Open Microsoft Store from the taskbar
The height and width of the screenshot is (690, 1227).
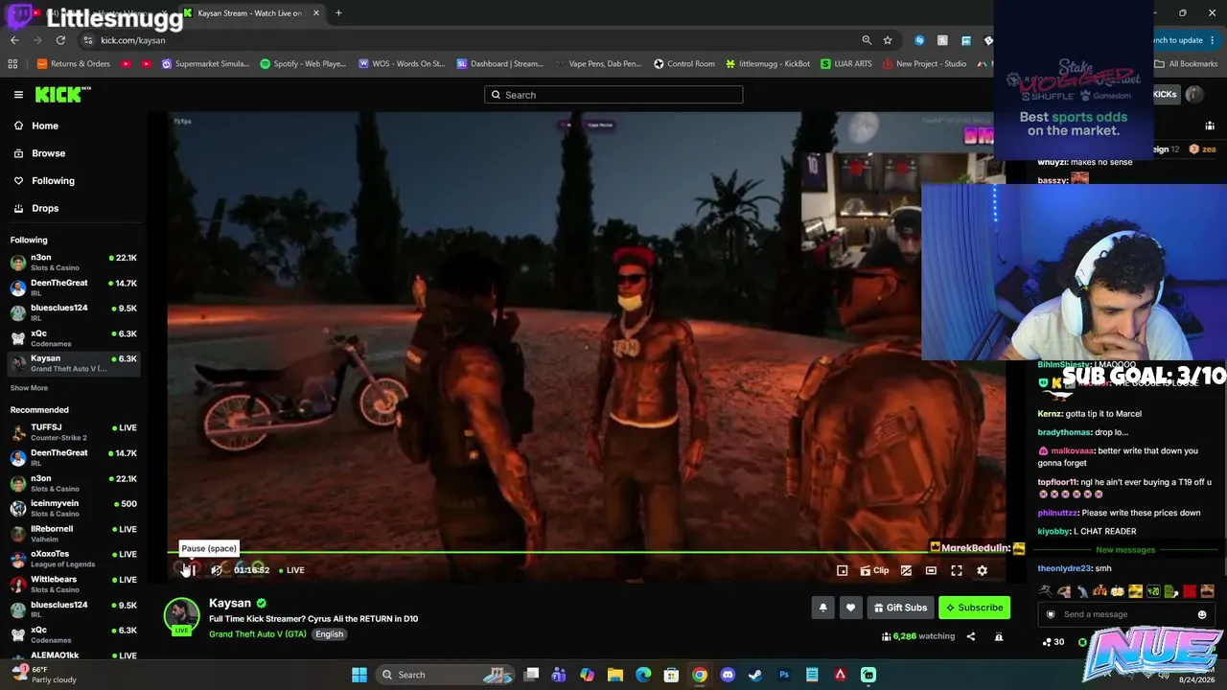pyautogui.click(x=671, y=675)
